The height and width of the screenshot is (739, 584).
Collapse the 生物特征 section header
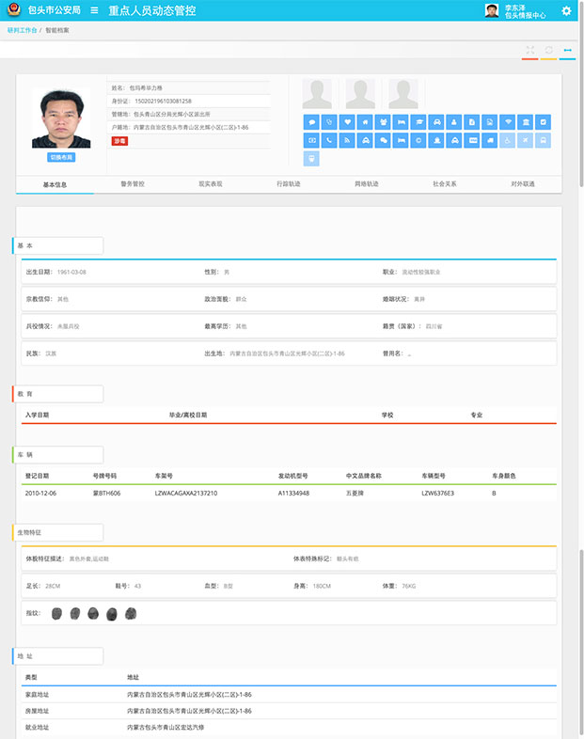pyautogui.click(x=57, y=532)
